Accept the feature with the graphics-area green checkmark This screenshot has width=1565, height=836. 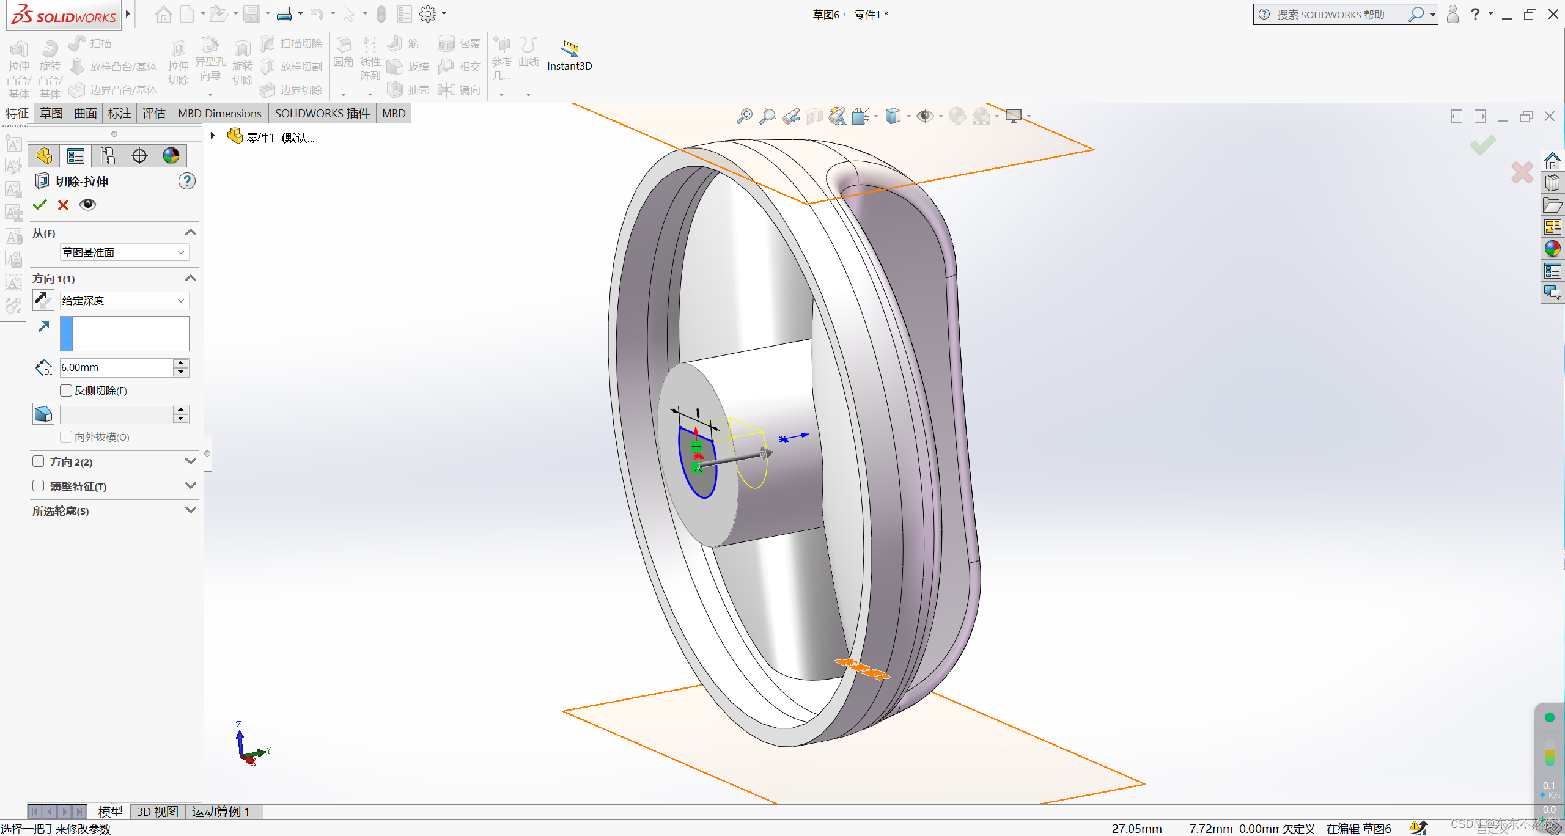point(1482,145)
